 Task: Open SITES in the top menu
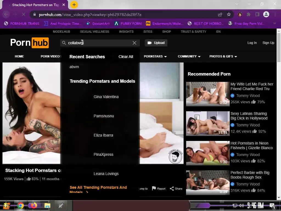[148, 32]
